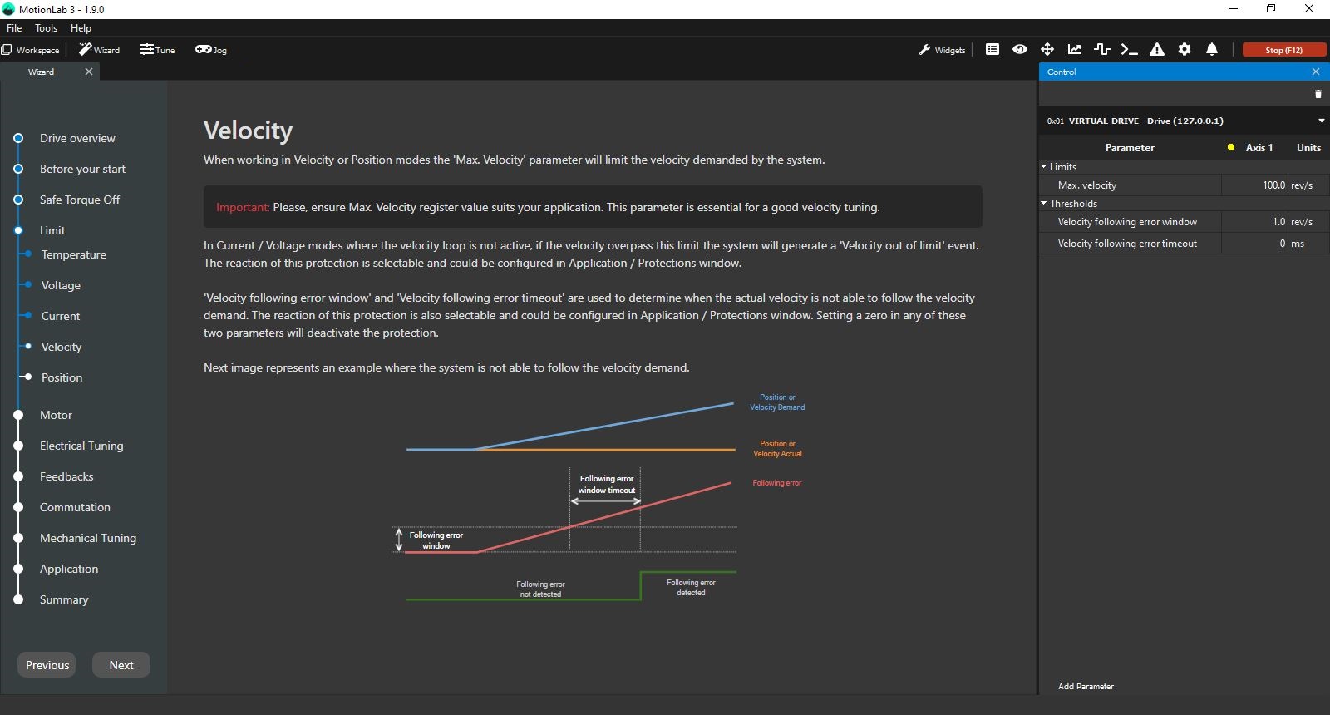Collapse the Limits parameter group
The image size is (1330, 715).
pyautogui.click(x=1044, y=167)
